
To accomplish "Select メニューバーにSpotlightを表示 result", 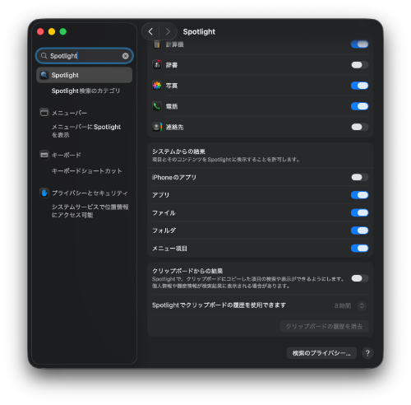I will pyautogui.click(x=86, y=131).
